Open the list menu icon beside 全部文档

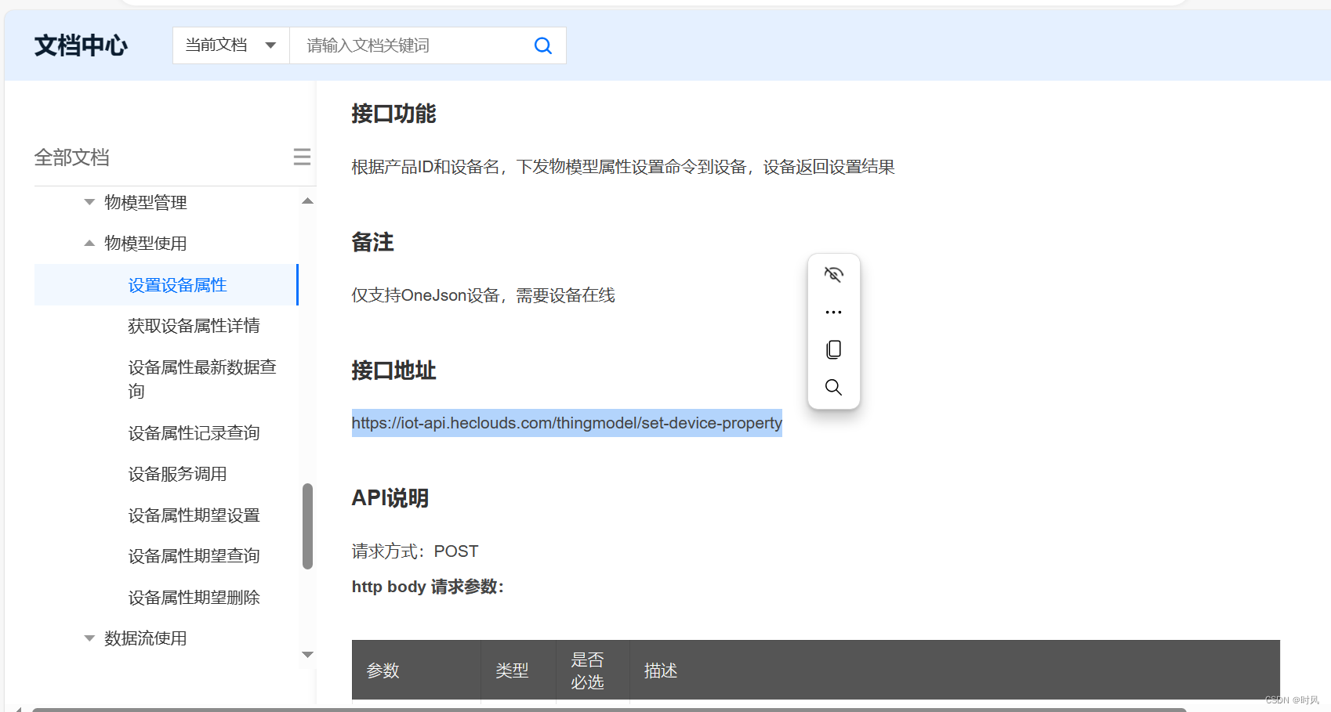click(x=302, y=157)
